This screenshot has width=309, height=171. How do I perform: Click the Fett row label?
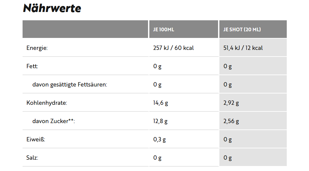click(32, 66)
